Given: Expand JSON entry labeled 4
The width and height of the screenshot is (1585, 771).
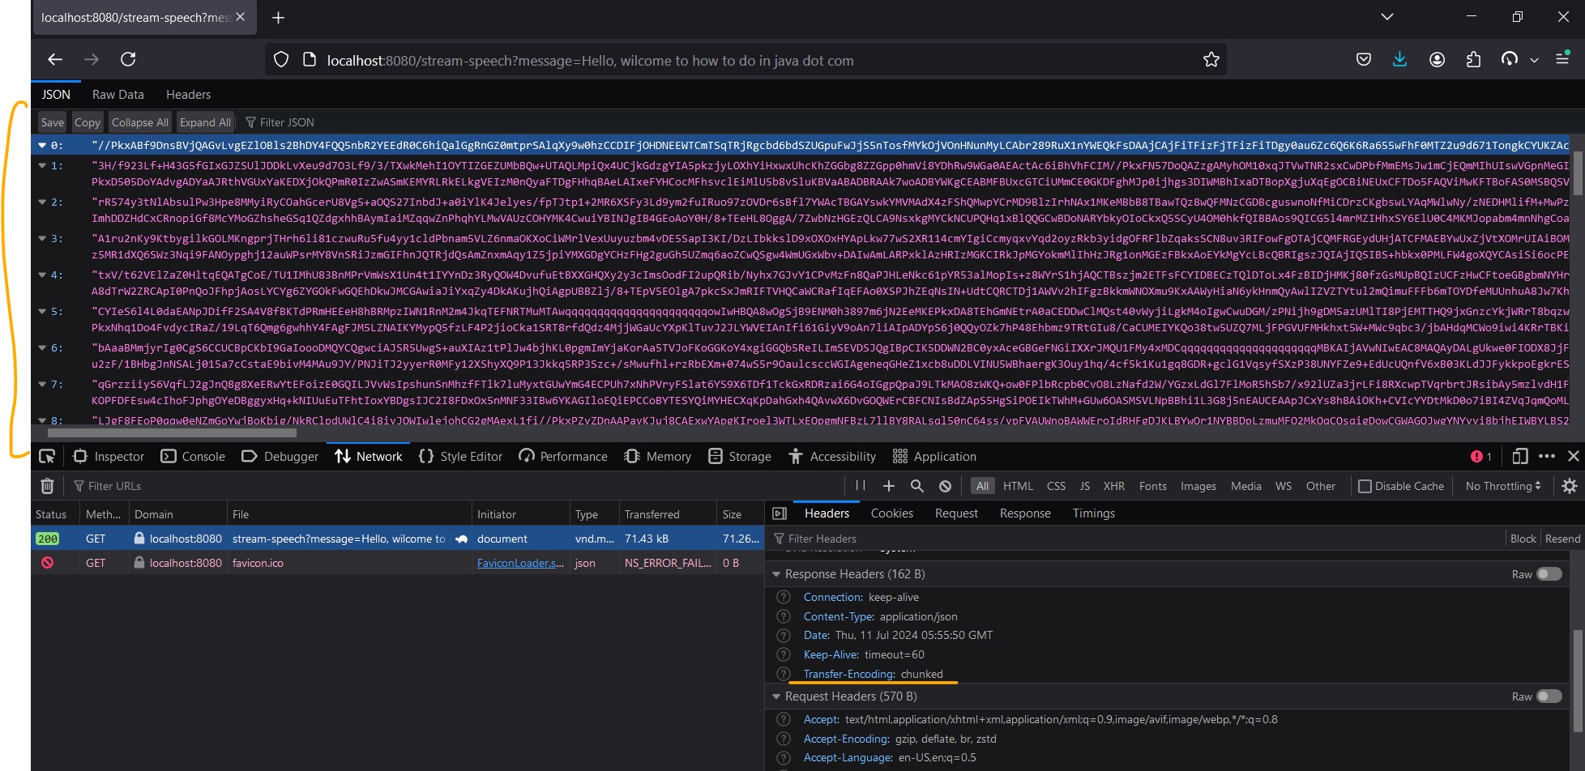Looking at the screenshot, I should pos(41,275).
